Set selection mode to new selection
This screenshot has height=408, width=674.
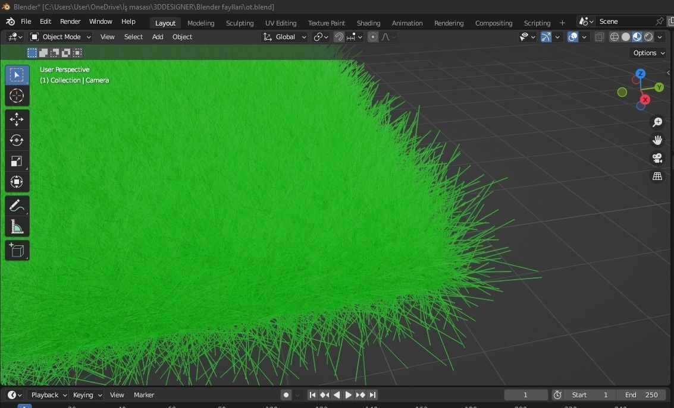coord(32,53)
